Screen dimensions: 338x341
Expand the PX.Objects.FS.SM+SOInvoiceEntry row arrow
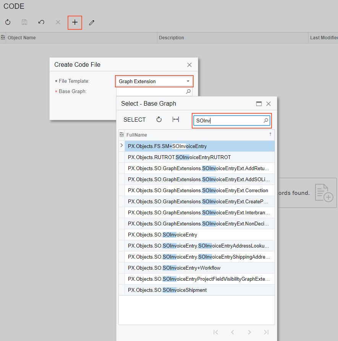tap(122, 146)
